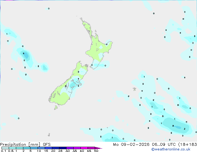Click the '(18+183' forecast run text
The width and height of the screenshot is (197, 152).
pos(187,145)
